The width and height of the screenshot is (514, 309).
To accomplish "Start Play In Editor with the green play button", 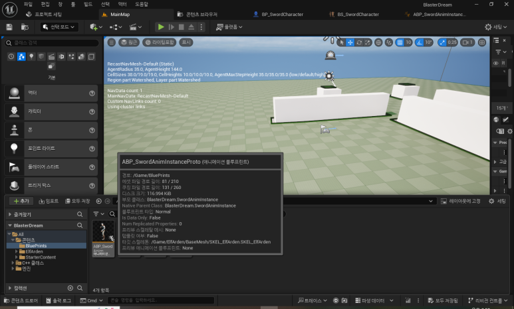I will coord(161,27).
